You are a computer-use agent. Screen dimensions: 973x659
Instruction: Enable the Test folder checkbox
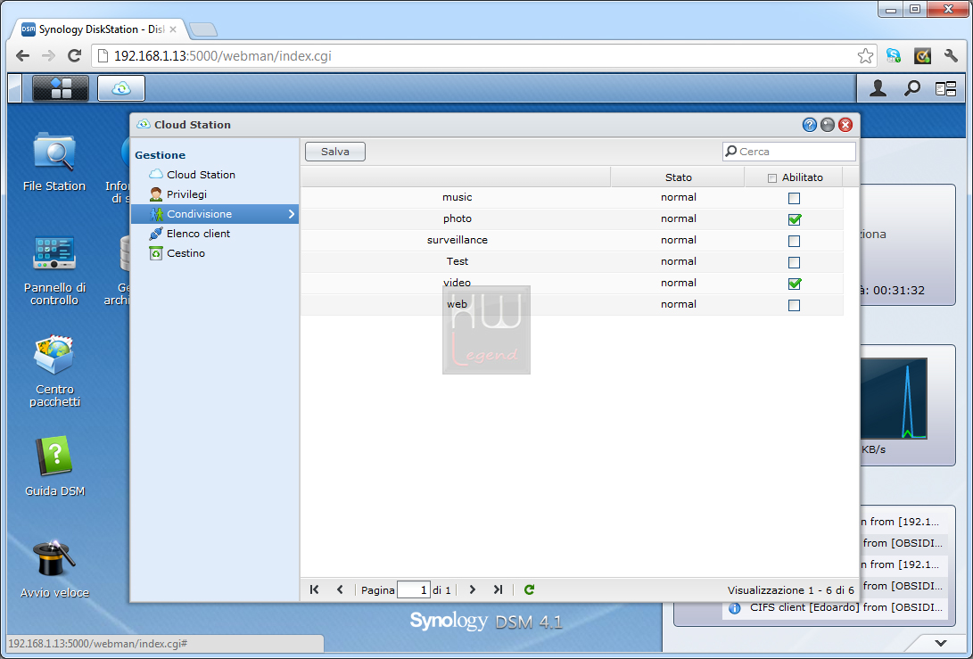click(794, 262)
